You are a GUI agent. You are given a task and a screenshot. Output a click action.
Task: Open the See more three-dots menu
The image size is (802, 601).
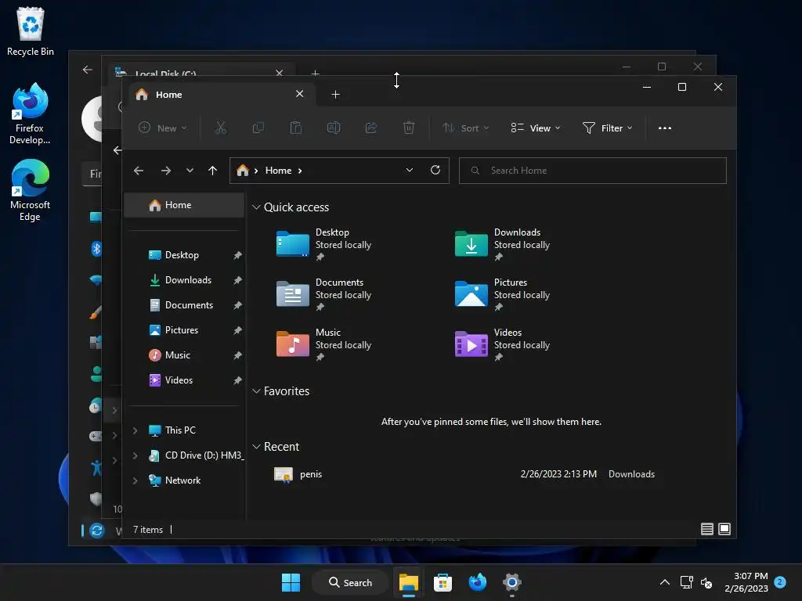coord(664,128)
